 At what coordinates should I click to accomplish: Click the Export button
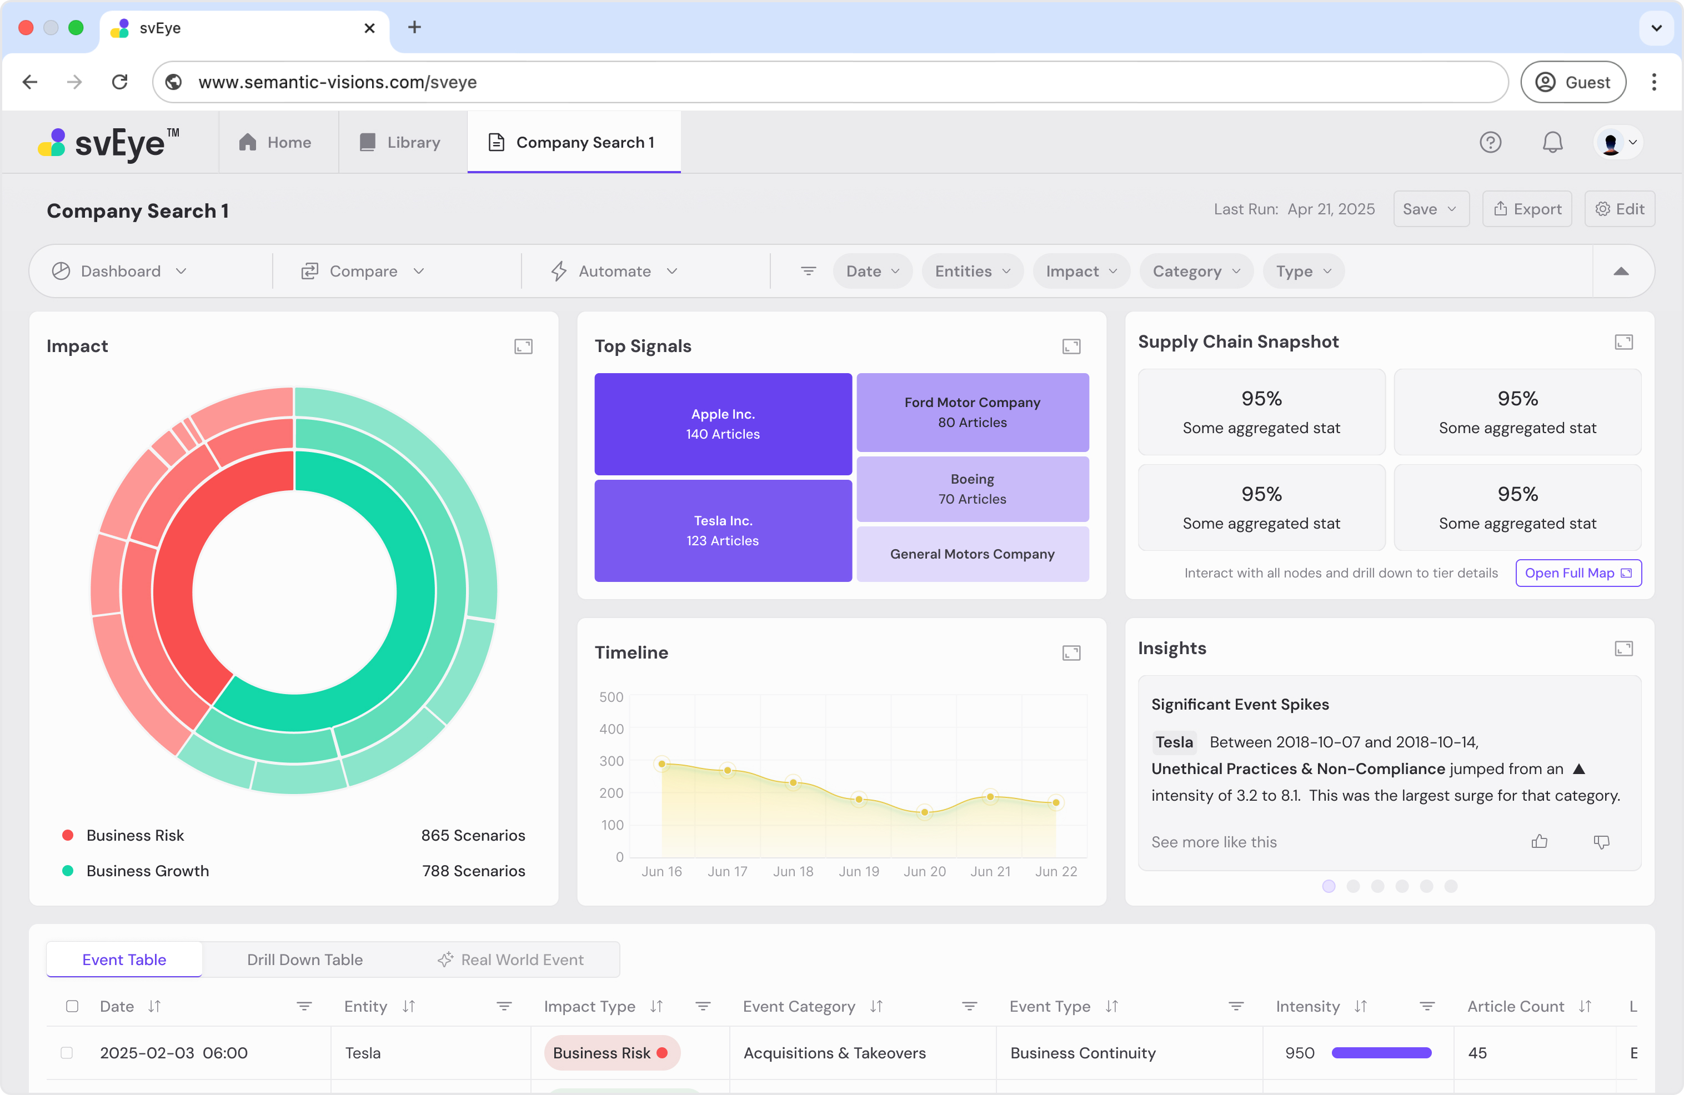click(x=1527, y=209)
